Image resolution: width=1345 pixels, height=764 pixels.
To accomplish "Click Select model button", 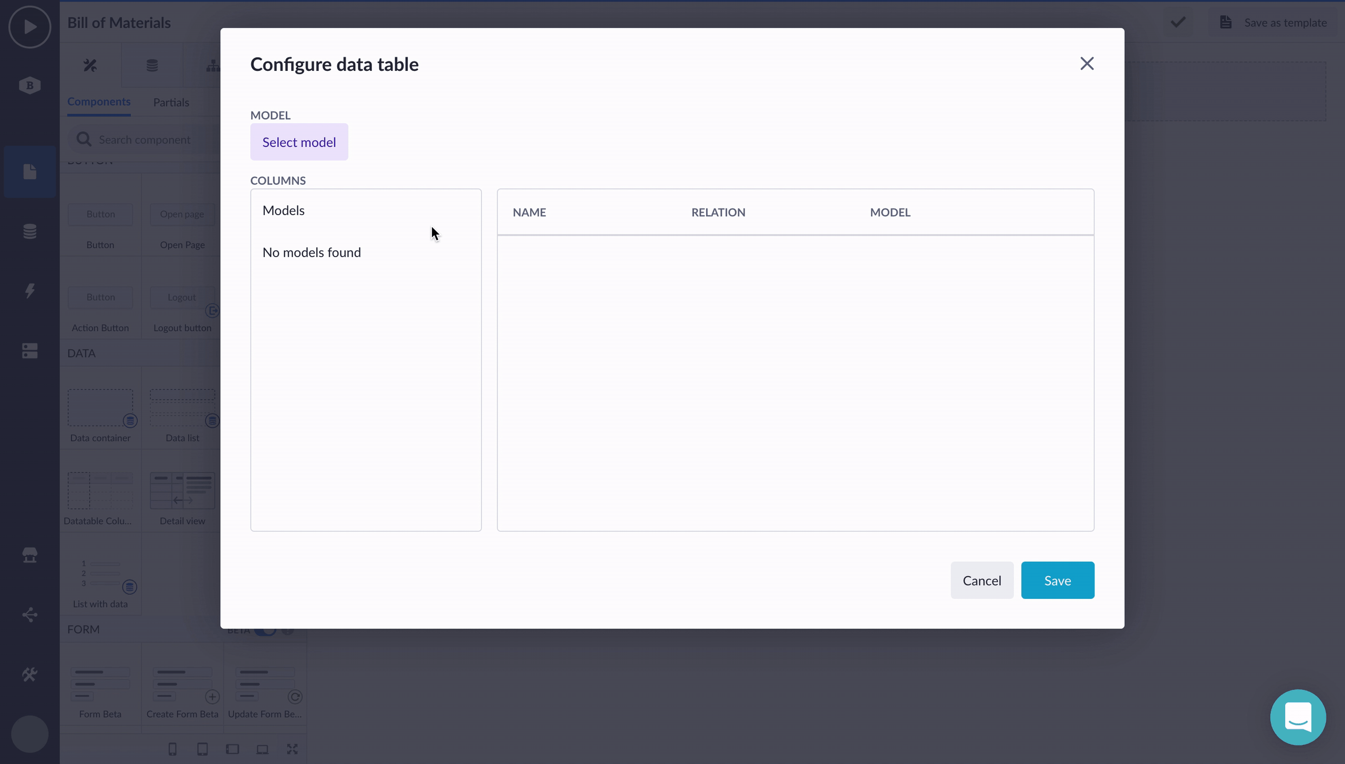I will pyautogui.click(x=299, y=142).
